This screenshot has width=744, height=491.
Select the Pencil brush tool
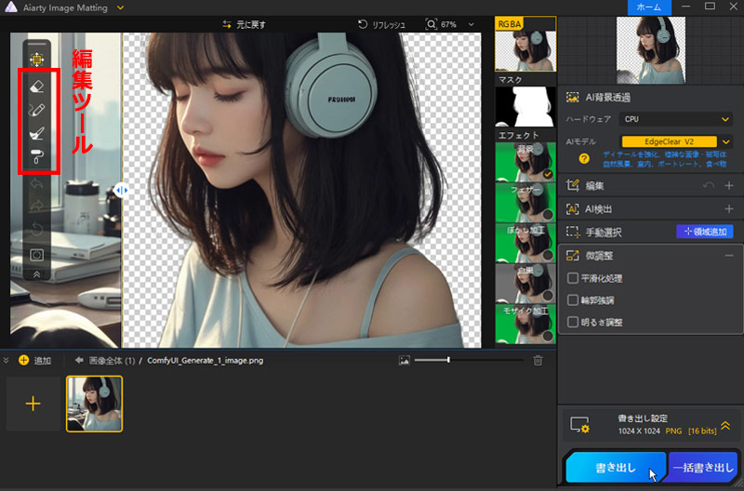(38, 109)
